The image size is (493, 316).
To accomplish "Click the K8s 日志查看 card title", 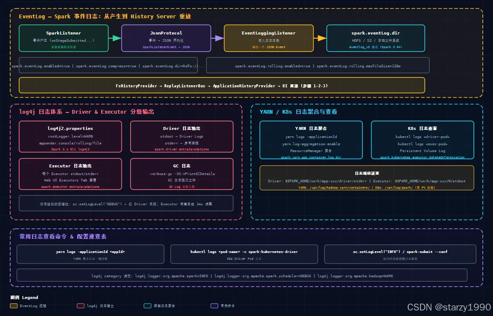I will 422,129.
